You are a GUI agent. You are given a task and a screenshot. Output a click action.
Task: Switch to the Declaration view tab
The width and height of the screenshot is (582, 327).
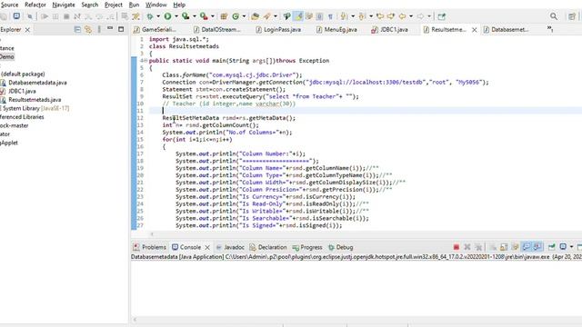tap(268, 247)
